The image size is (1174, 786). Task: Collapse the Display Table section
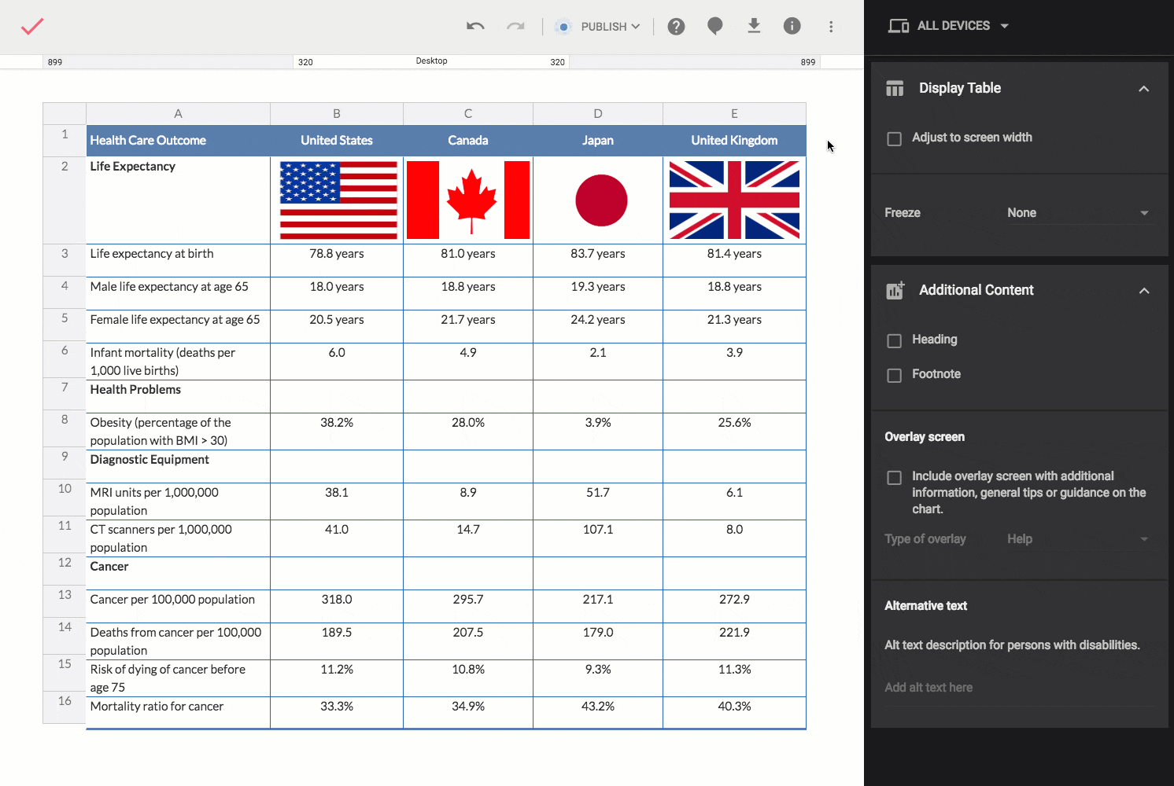1143,89
